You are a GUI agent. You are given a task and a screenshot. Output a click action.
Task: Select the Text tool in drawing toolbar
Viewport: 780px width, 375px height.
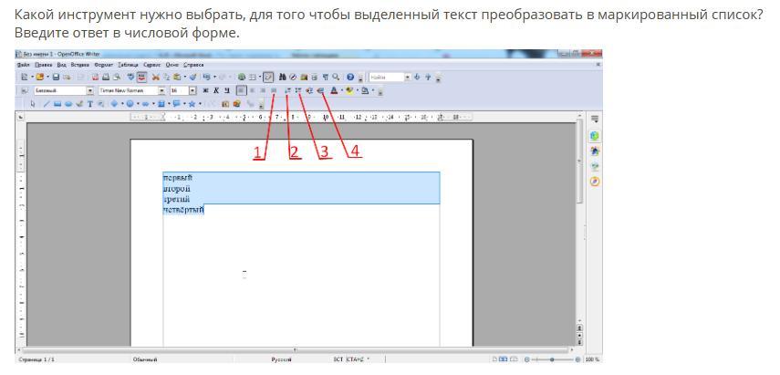pyautogui.click(x=90, y=104)
